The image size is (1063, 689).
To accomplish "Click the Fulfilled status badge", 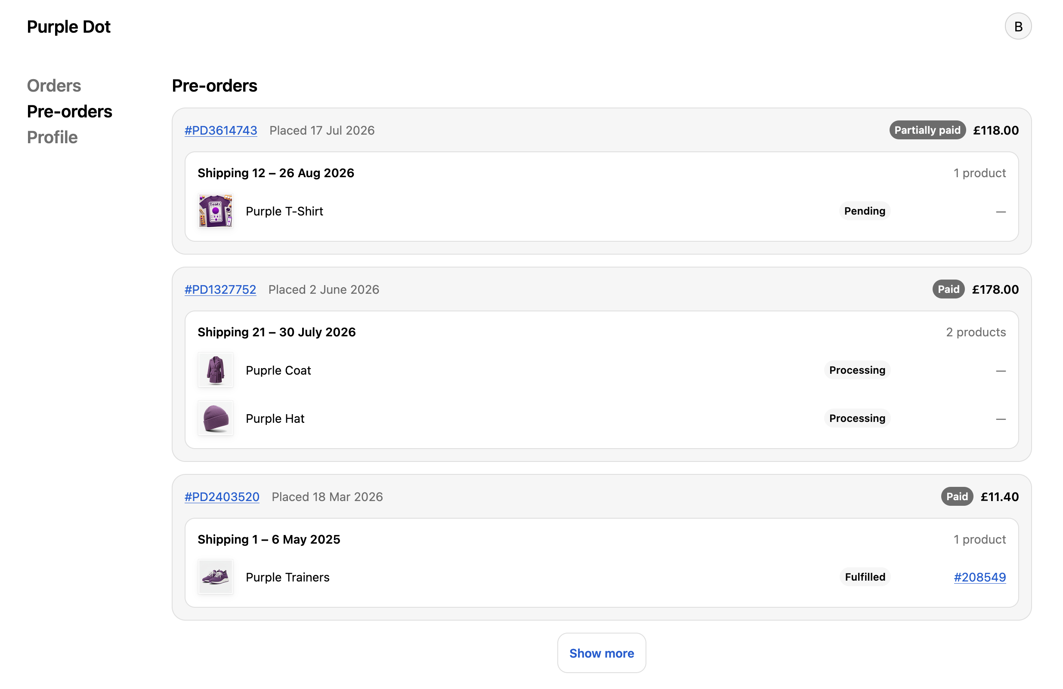I will (865, 577).
